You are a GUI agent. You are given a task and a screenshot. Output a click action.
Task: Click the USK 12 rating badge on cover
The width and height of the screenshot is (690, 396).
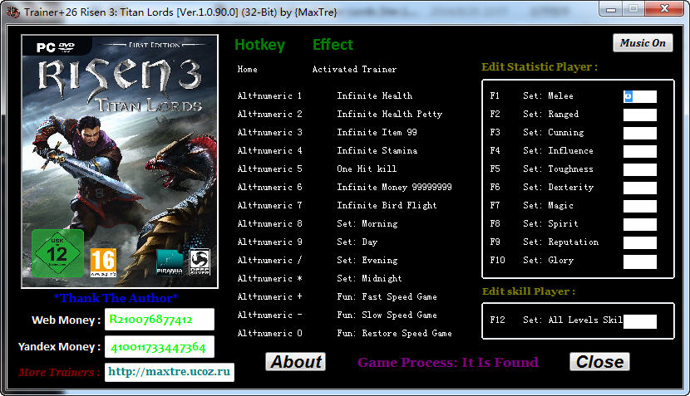[x=57, y=253]
